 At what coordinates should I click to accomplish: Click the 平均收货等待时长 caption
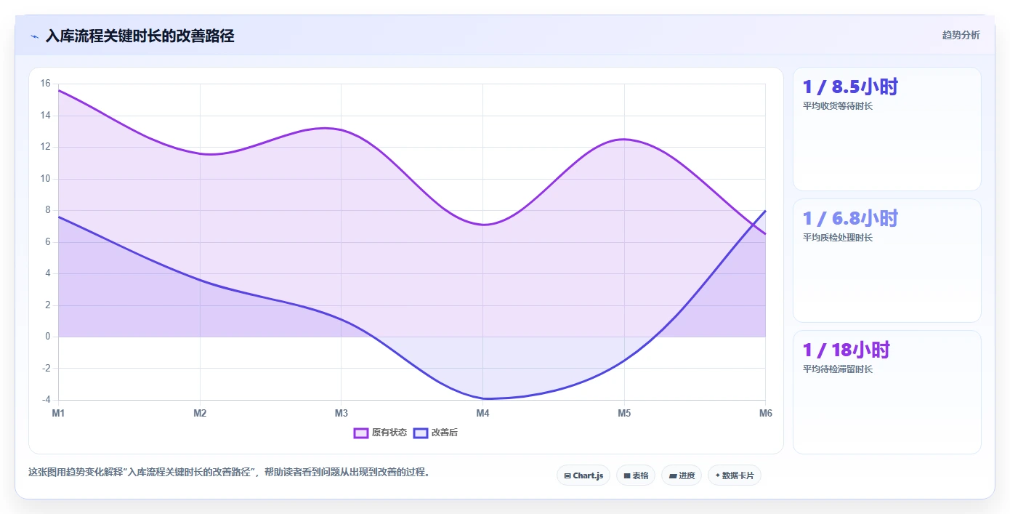[837, 106]
